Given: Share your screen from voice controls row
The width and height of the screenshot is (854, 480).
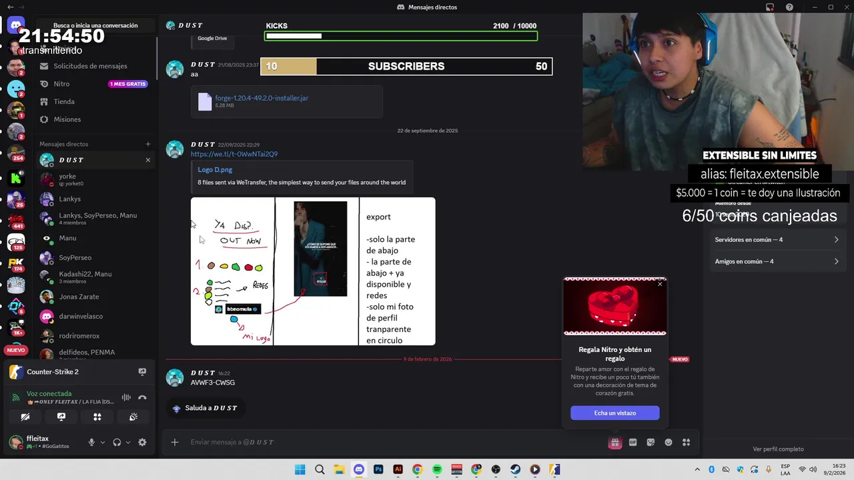Looking at the screenshot, I should (x=61, y=417).
